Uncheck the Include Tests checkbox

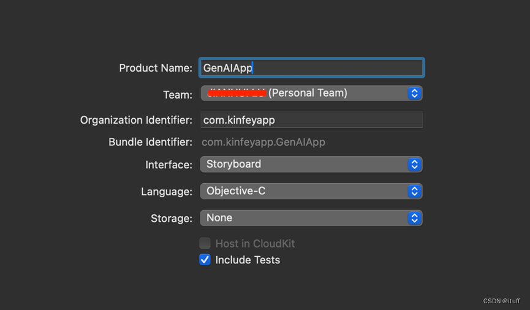click(x=205, y=260)
